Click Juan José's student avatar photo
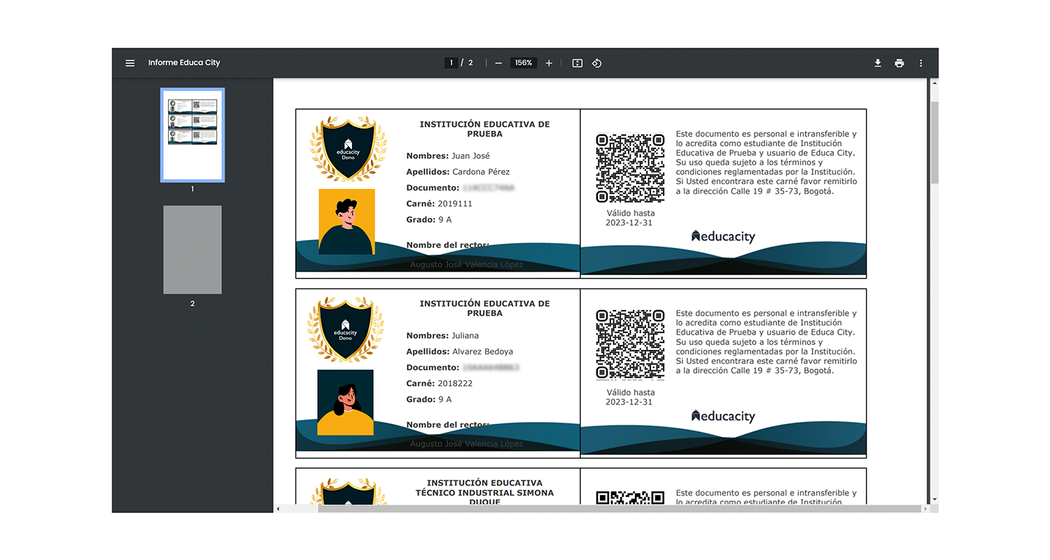Screen dimensions: 1050x560 click(346, 221)
